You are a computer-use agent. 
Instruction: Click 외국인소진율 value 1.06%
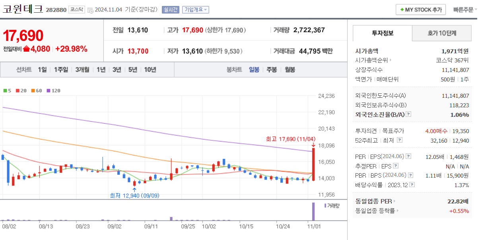460,114
